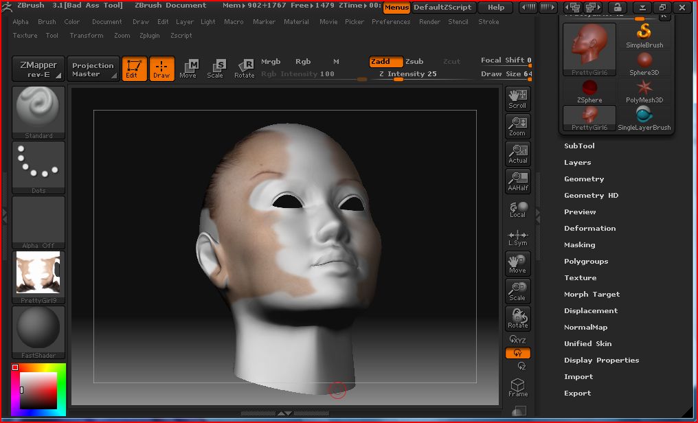Click the ZMapper rev-E button

38,69
